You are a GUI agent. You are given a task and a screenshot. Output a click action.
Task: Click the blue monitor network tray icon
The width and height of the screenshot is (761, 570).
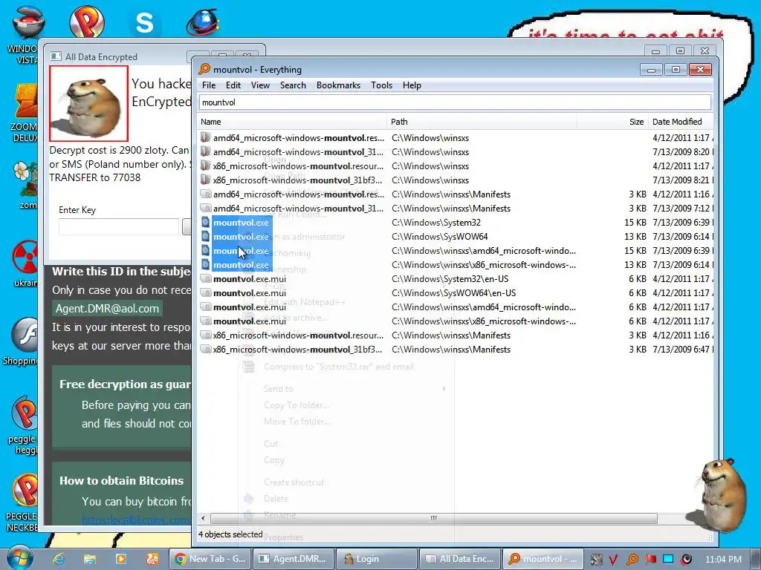point(668,560)
